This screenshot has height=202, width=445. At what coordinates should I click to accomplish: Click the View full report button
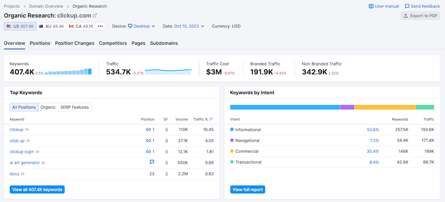pos(247,190)
